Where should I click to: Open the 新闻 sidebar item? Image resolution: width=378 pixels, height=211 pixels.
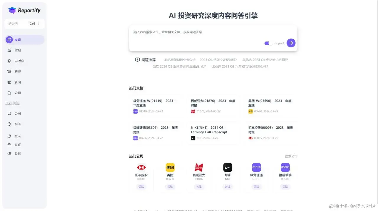pos(25,82)
